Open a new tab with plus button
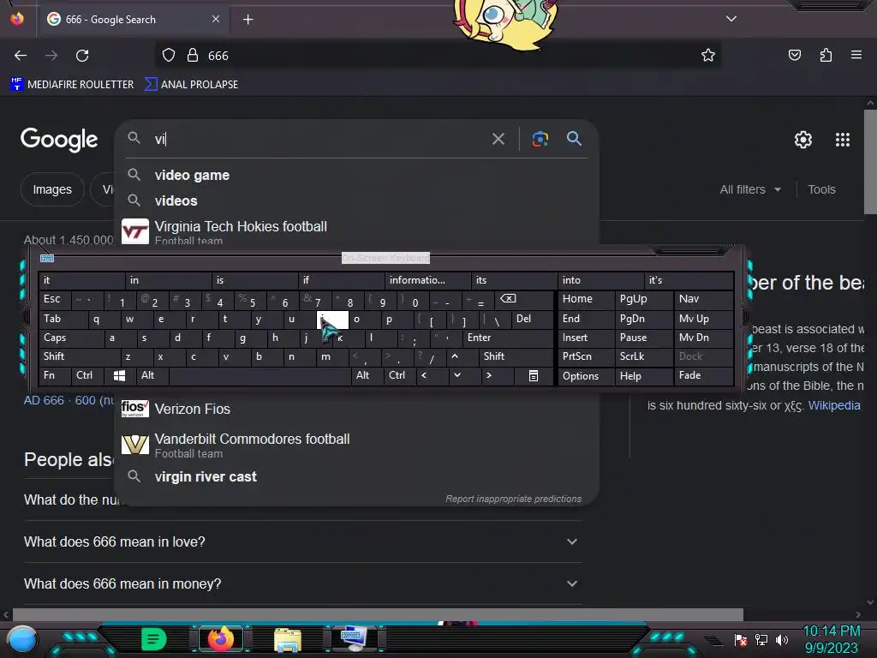Image resolution: width=877 pixels, height=658 pixels. pos(248,20)
